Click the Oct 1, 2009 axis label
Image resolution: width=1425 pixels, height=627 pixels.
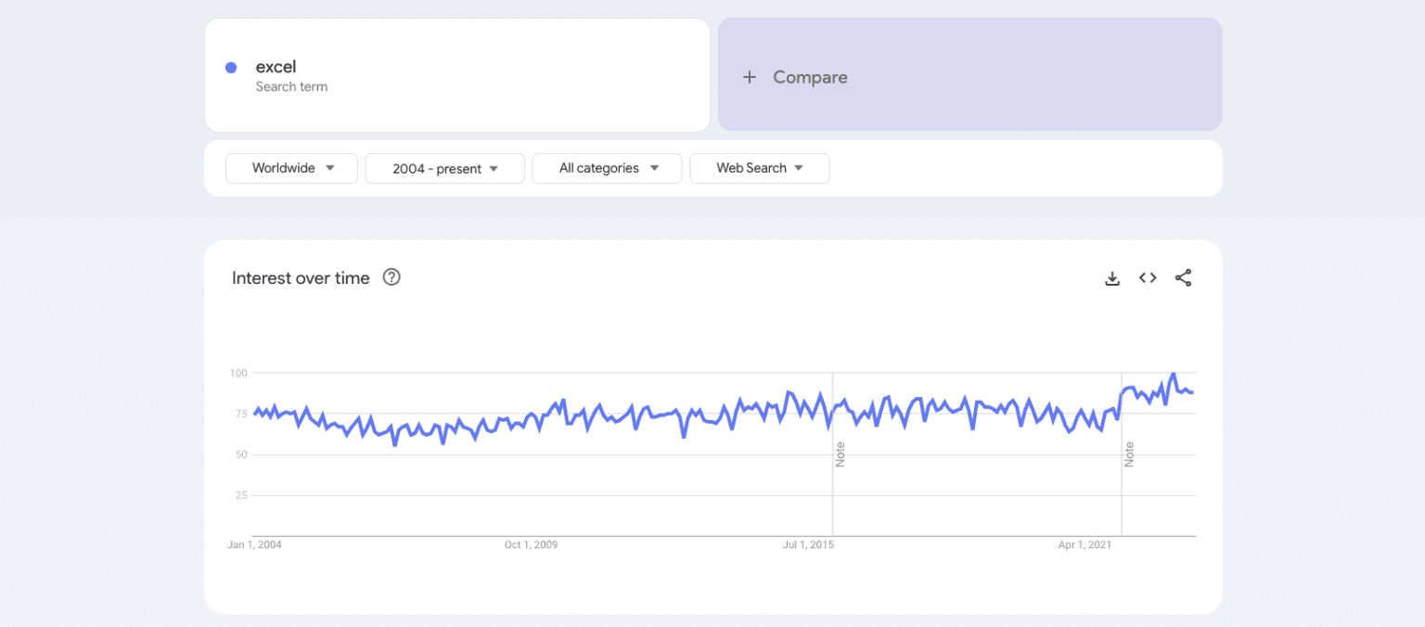tap(531, 545)
